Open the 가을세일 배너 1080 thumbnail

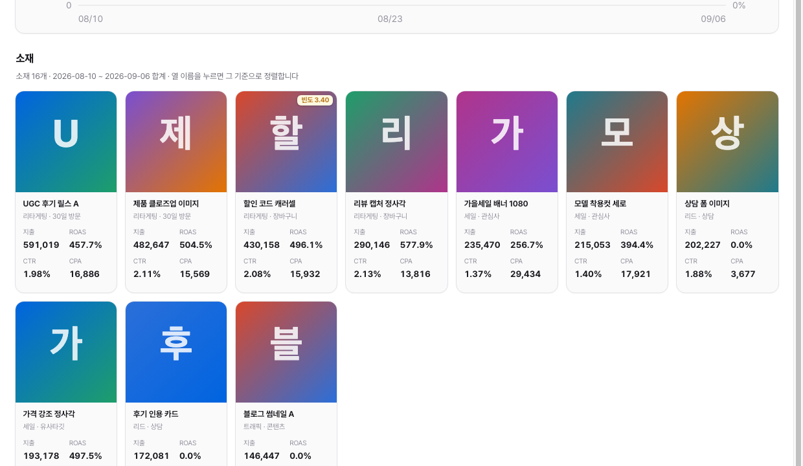tap(507, 142)
